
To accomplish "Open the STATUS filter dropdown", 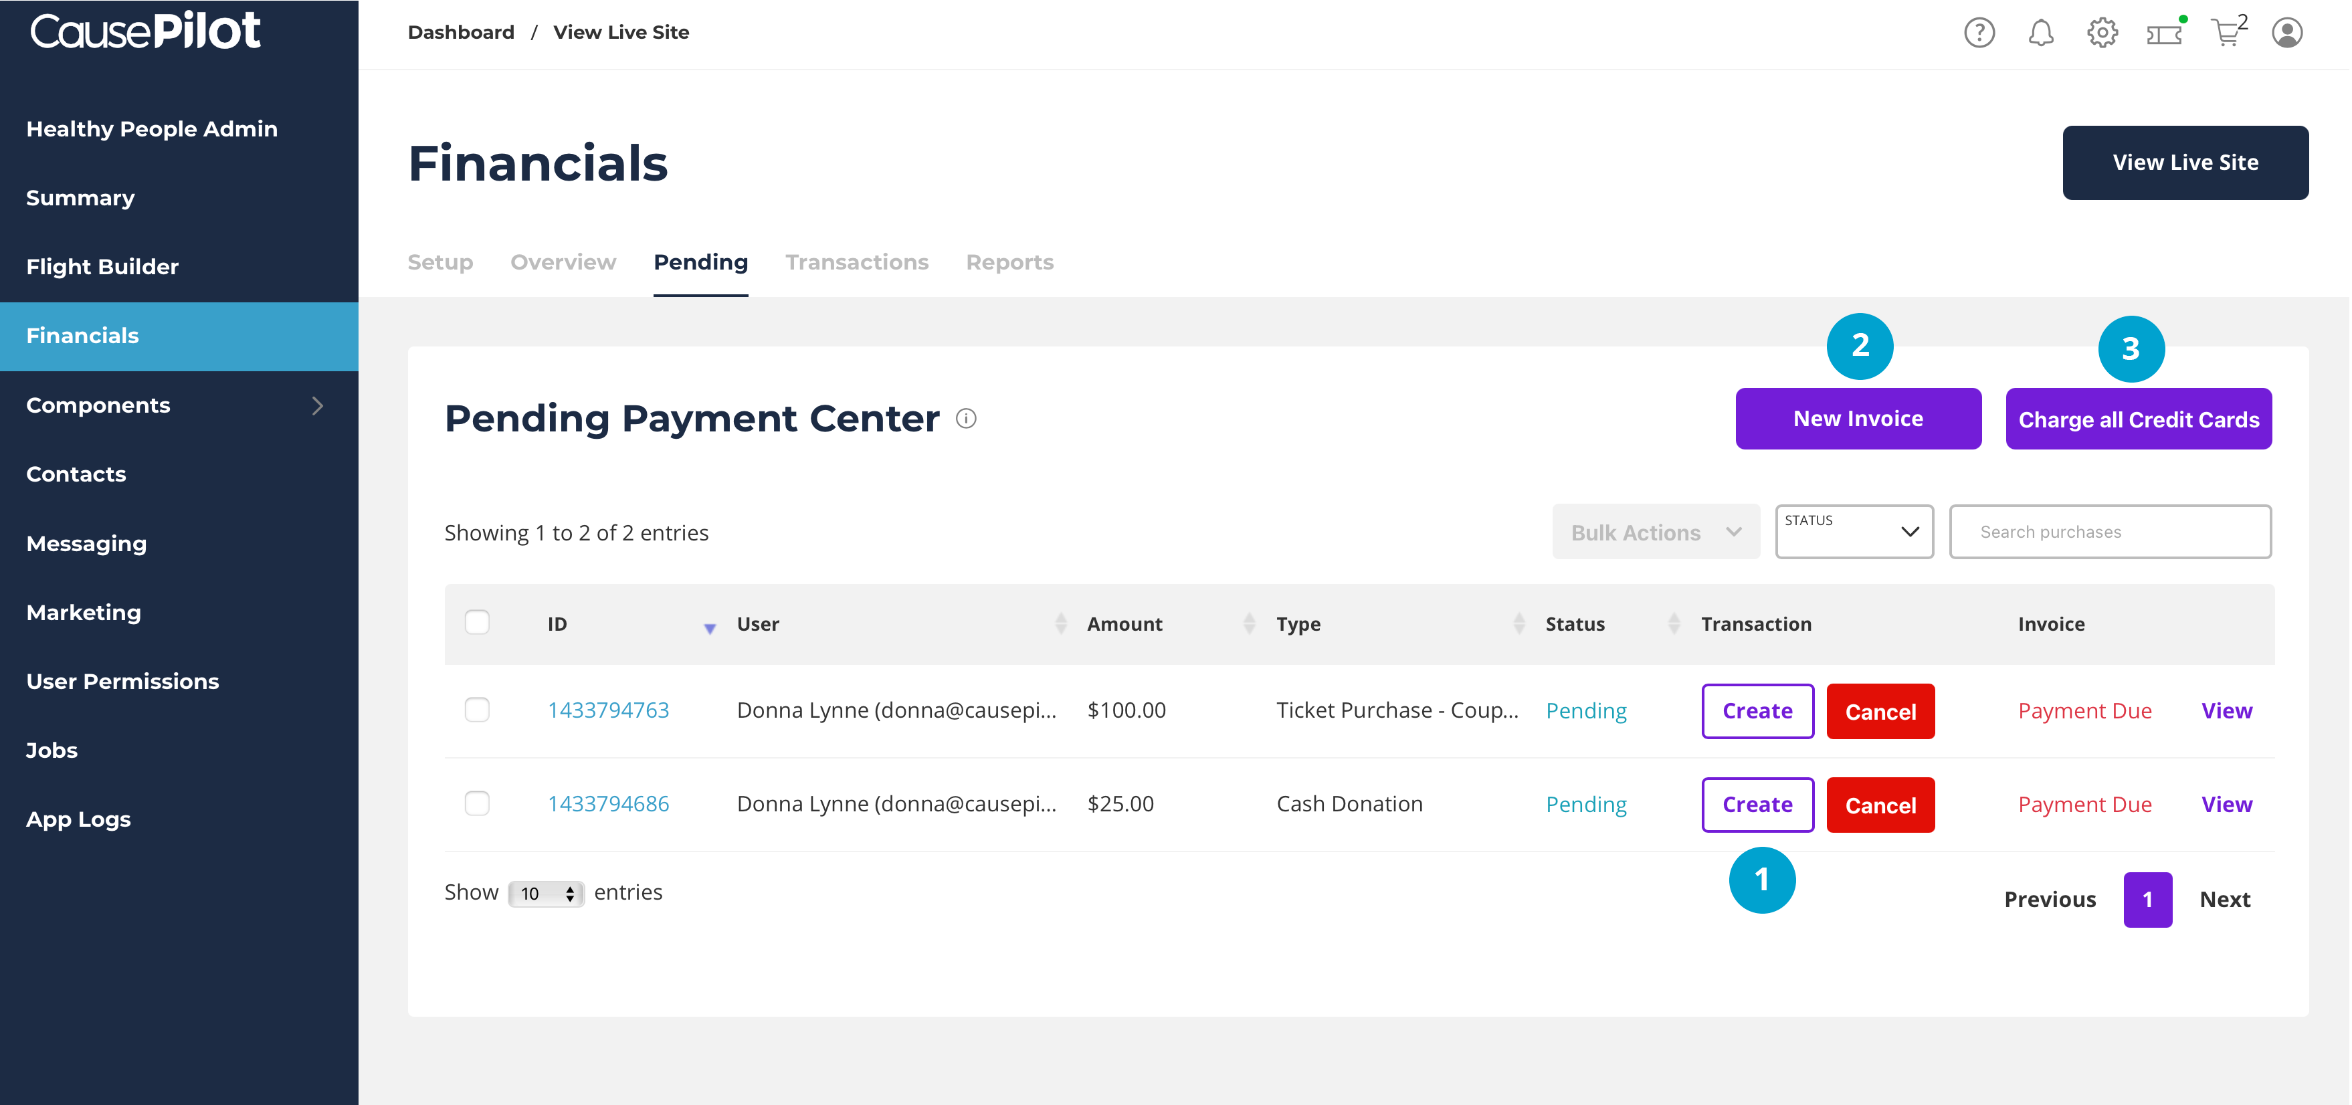I will coord(1854,532).
